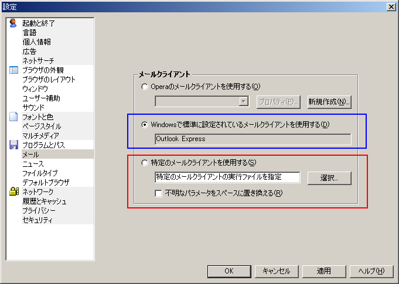Click the mail client executable path field
This screenshot has height=284, width=399.
click(x=227, y=177)
